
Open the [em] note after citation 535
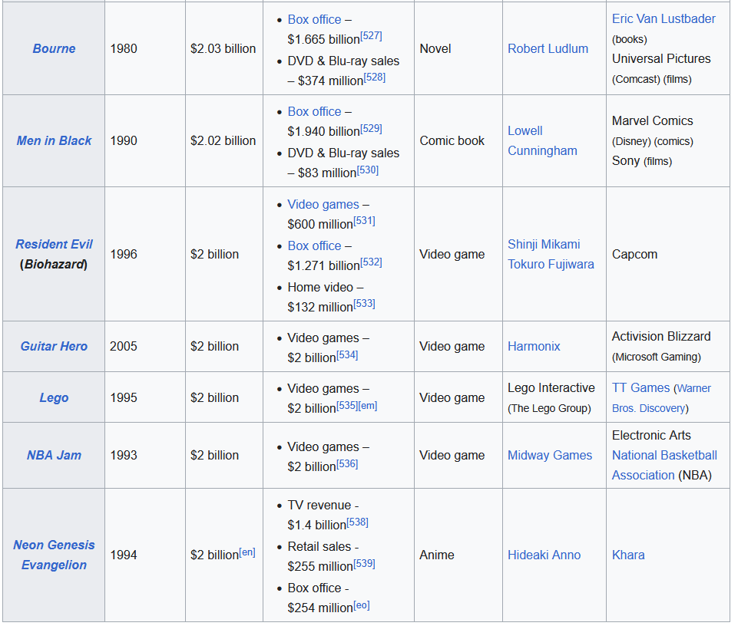[x=368, y=405]
